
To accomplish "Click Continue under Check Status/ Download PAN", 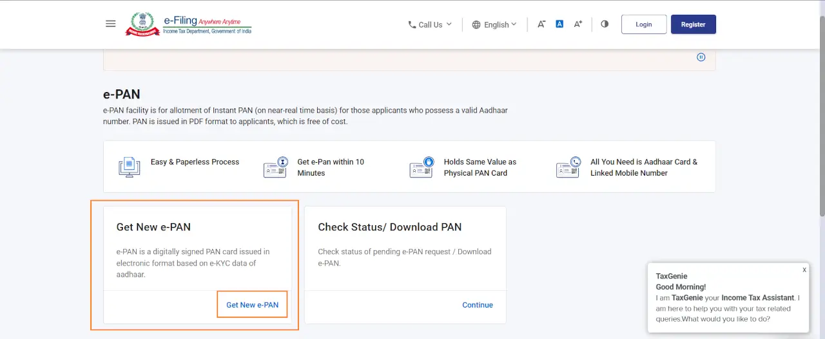I will [478, 305].
